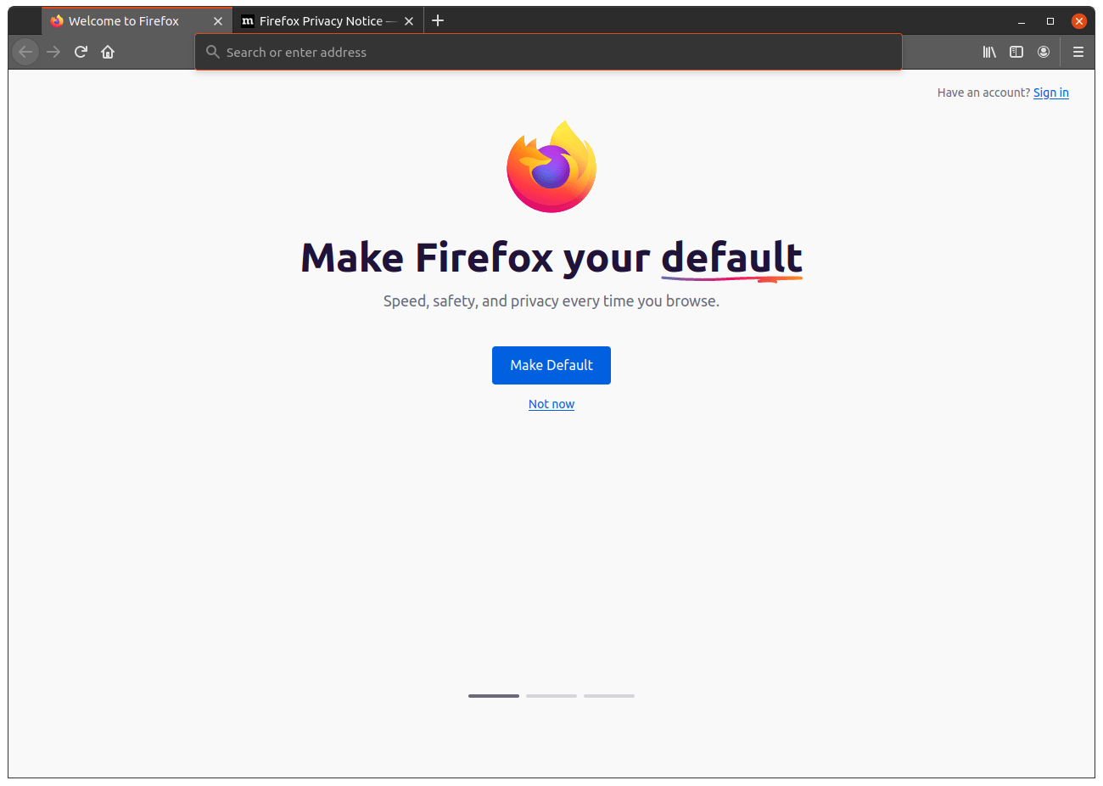Show sidebars using the toolbar icon

click(x=1016, y=52)
